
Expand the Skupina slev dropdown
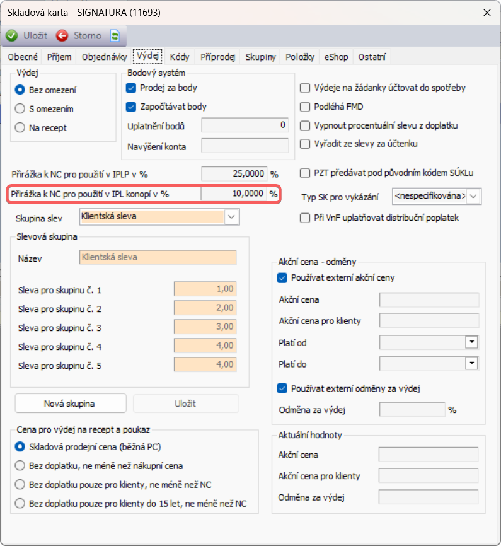click(231, 217)
